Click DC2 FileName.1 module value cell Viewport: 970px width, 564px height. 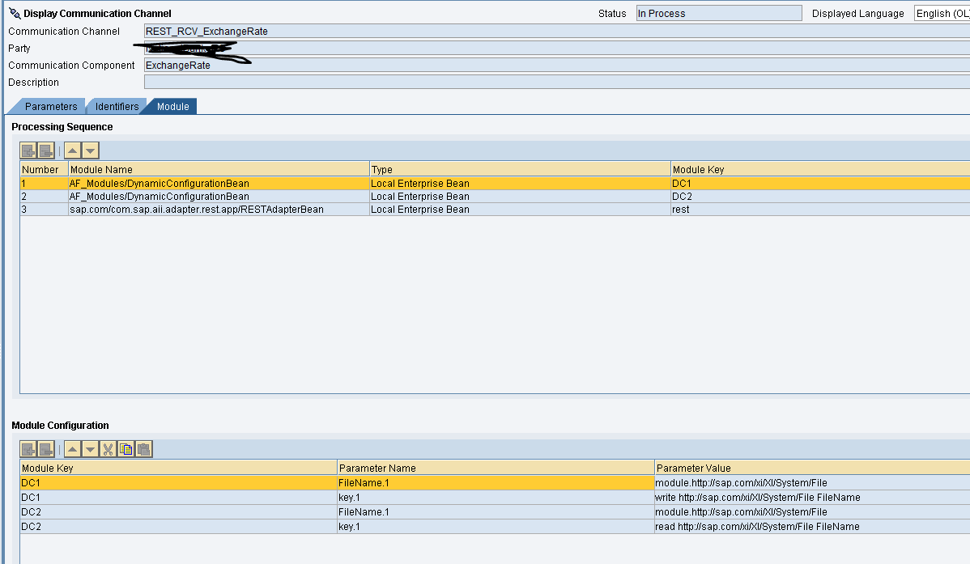click(812, 511)
